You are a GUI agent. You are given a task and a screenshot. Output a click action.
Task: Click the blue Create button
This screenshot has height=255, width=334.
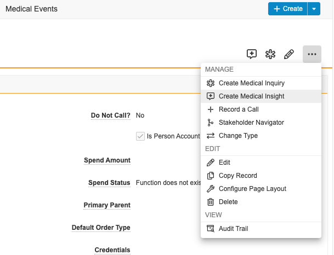pyautogui.click(x=287, y=9)
